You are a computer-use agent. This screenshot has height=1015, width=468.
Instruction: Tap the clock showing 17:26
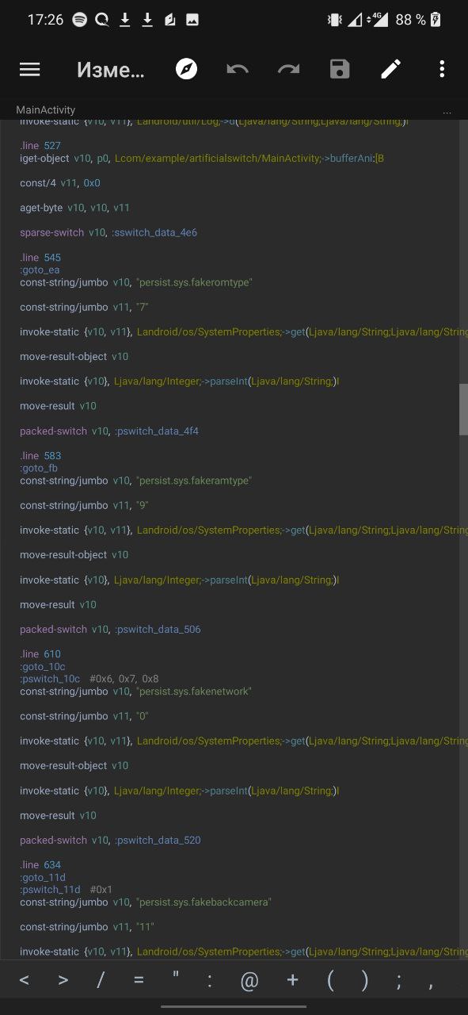(x=45, y=21)
